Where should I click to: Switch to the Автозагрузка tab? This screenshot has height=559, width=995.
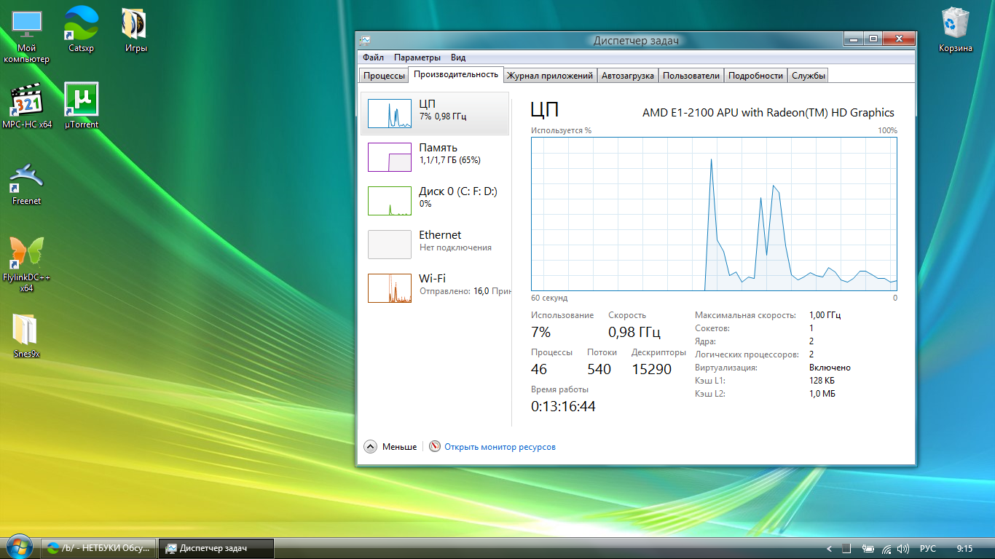coord(628,76)
